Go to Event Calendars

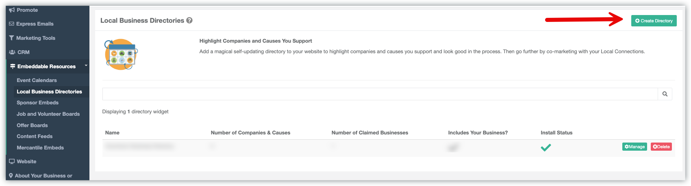click(37, 80)
